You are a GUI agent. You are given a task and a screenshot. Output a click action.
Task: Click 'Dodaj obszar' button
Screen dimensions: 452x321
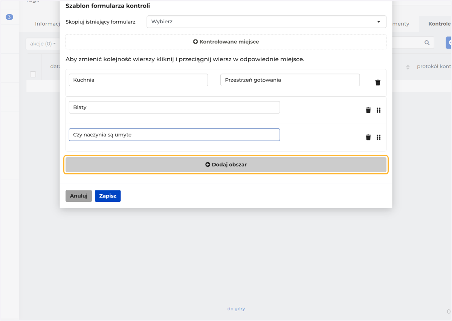point(226,165)
